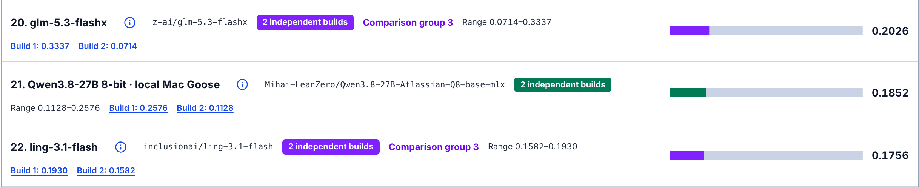
Task: Click model id z-ai/glm-5.3-flashx
Action: (x=200, y=22)
